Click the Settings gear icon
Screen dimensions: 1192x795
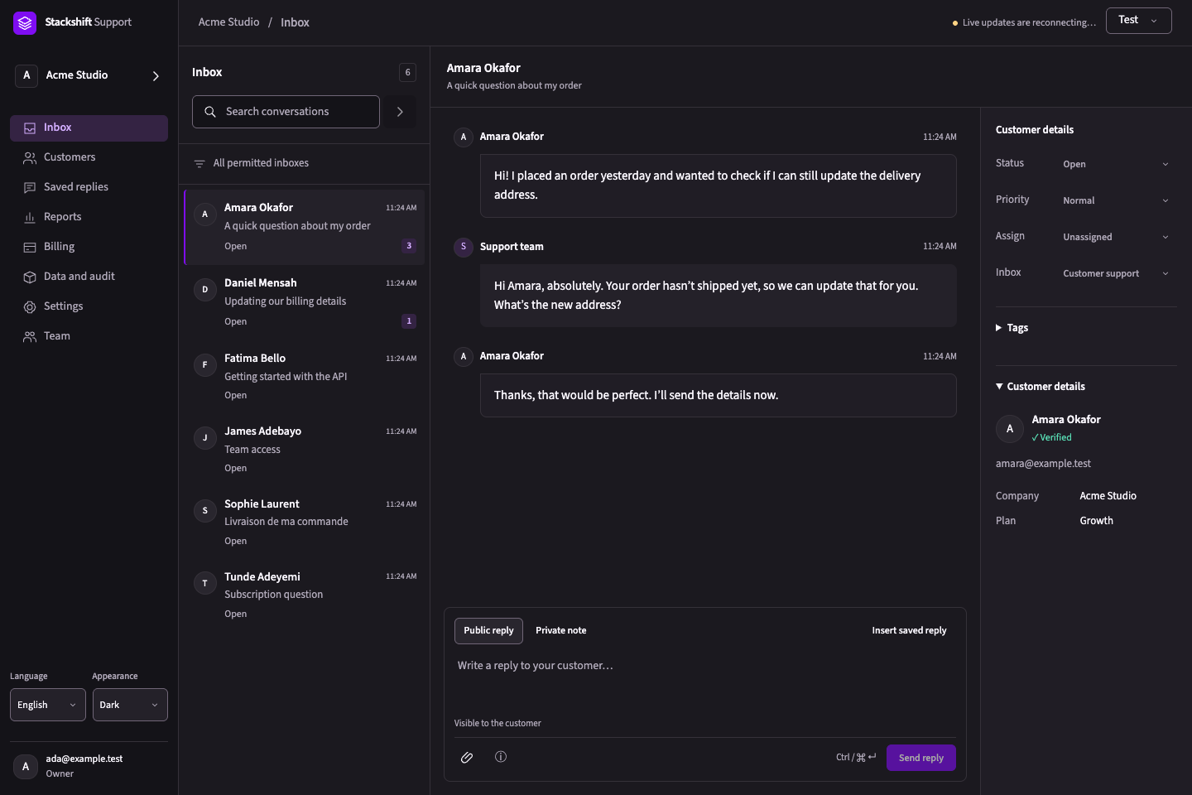30,306
